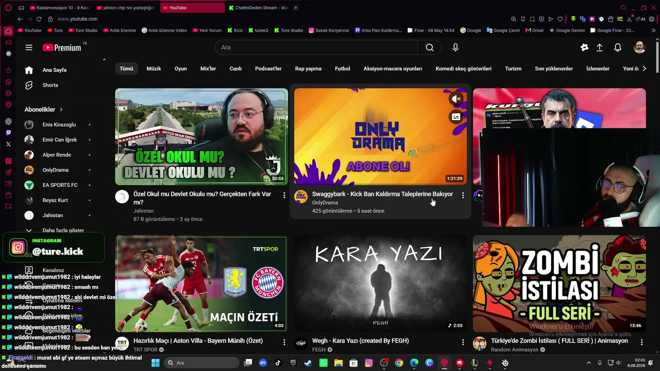
Task: Open Alper Rende subscription channel
Action: coord(59,155)
